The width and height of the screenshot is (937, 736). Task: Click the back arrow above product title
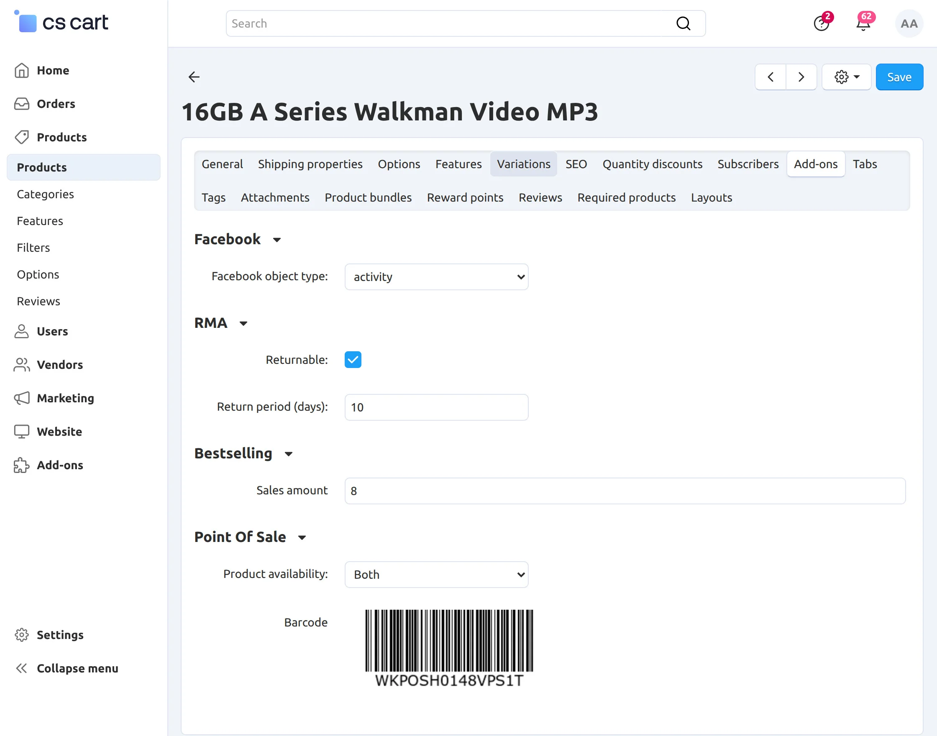tap(194, 77)
